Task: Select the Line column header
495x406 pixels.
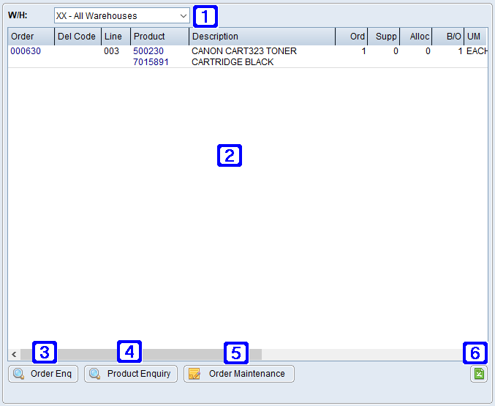Action: click(x=116, y=37)
